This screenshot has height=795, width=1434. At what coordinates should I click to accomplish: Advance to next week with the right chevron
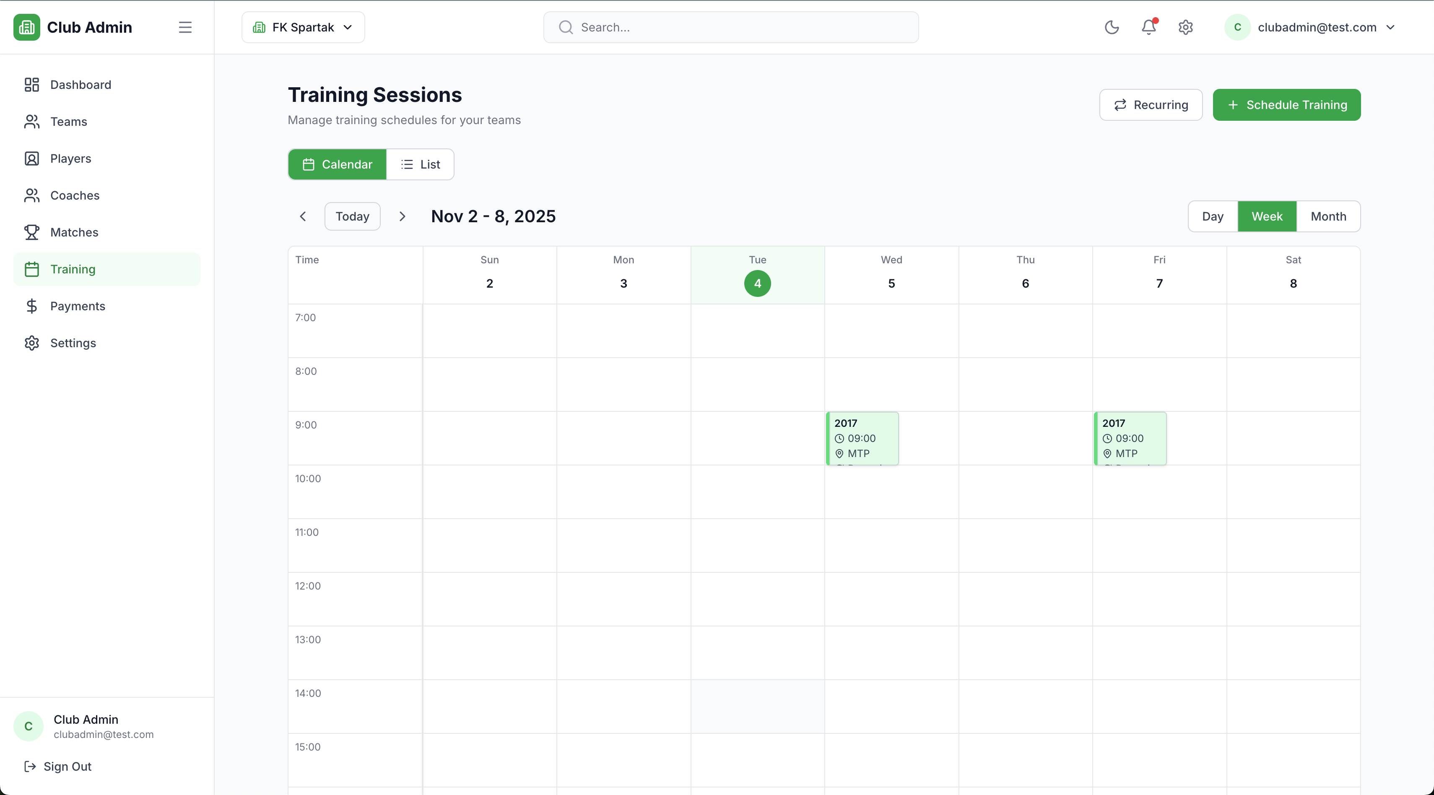[402, 216]
